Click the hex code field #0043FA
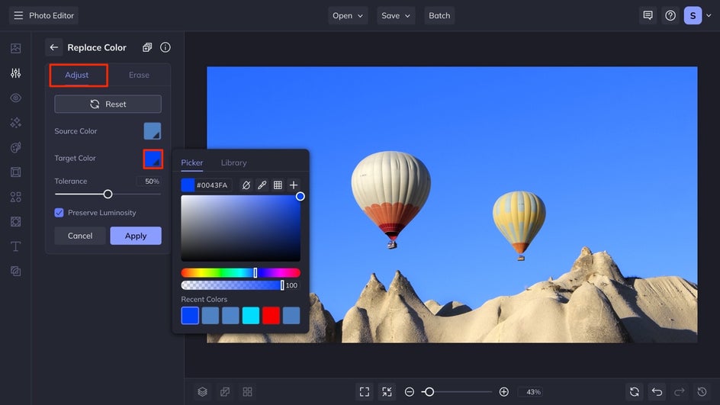This screenshot has height=405, width=720. [x=212, y=185]
